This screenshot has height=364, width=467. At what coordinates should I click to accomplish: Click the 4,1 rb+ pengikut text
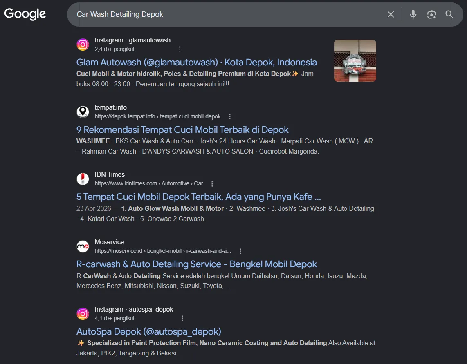(x=115, y=318)
